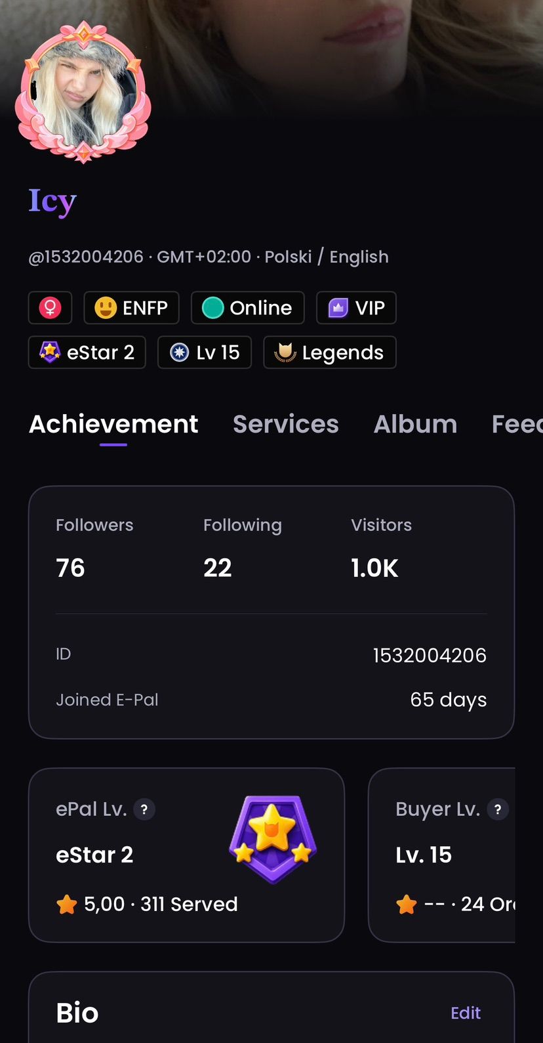Tap the green Online status badge
543x1043 pixels.
tap(248, 307)
